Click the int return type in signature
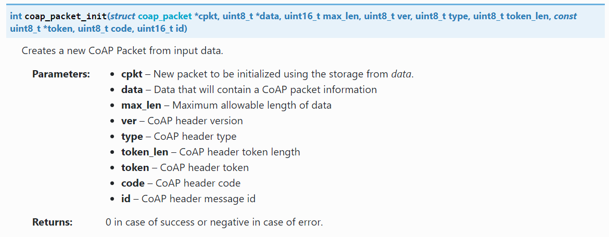This screenshot has width=609, height=237. coord(16,16)
